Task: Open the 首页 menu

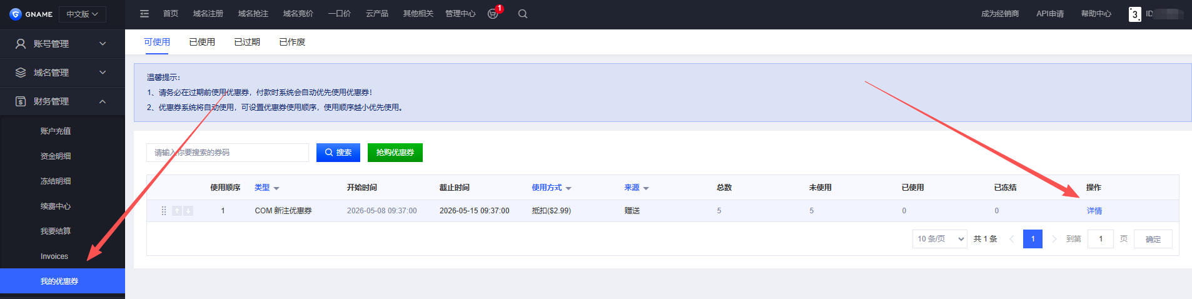Action: [x=170, y=14]
